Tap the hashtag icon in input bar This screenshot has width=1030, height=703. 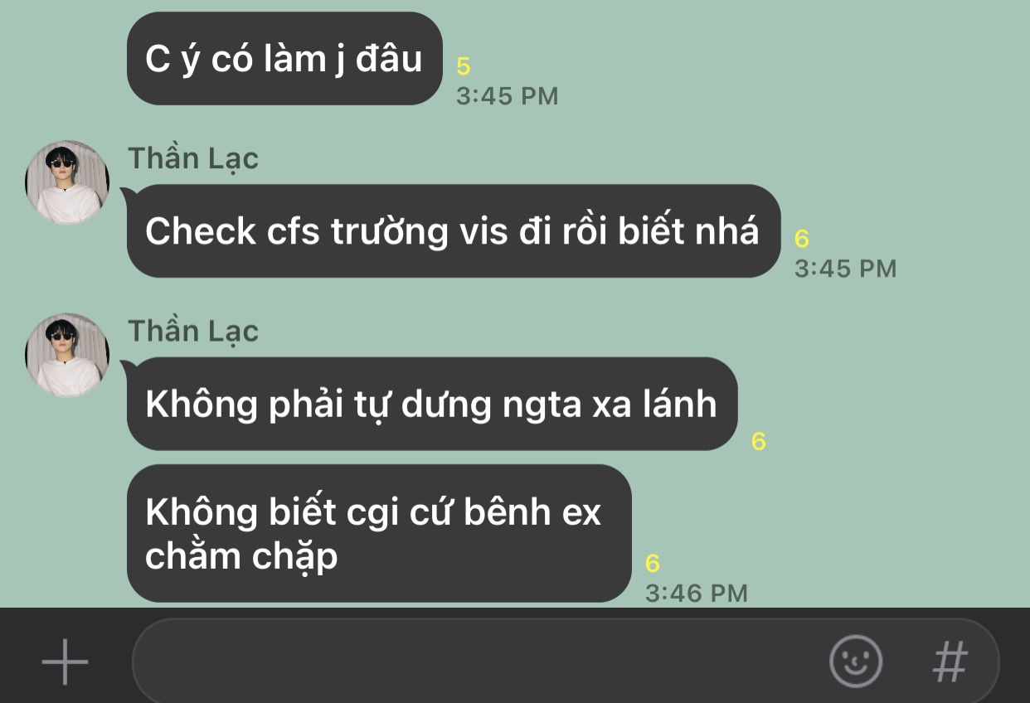[950, 662]
